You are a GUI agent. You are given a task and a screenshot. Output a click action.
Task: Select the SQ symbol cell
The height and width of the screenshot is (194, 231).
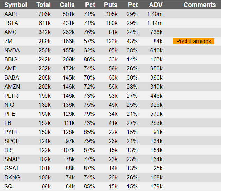(8, 186)
